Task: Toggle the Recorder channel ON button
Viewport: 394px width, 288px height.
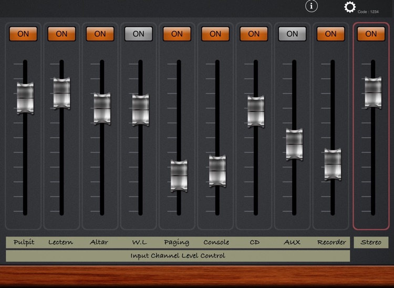Action: point(330,34)
